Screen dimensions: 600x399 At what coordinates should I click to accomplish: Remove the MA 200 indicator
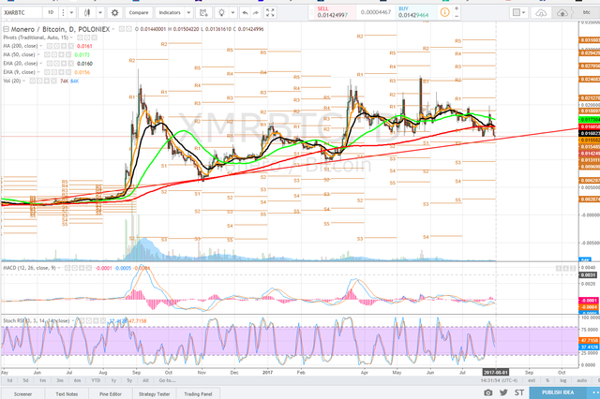pyautogui.click(x=71, y=46)
